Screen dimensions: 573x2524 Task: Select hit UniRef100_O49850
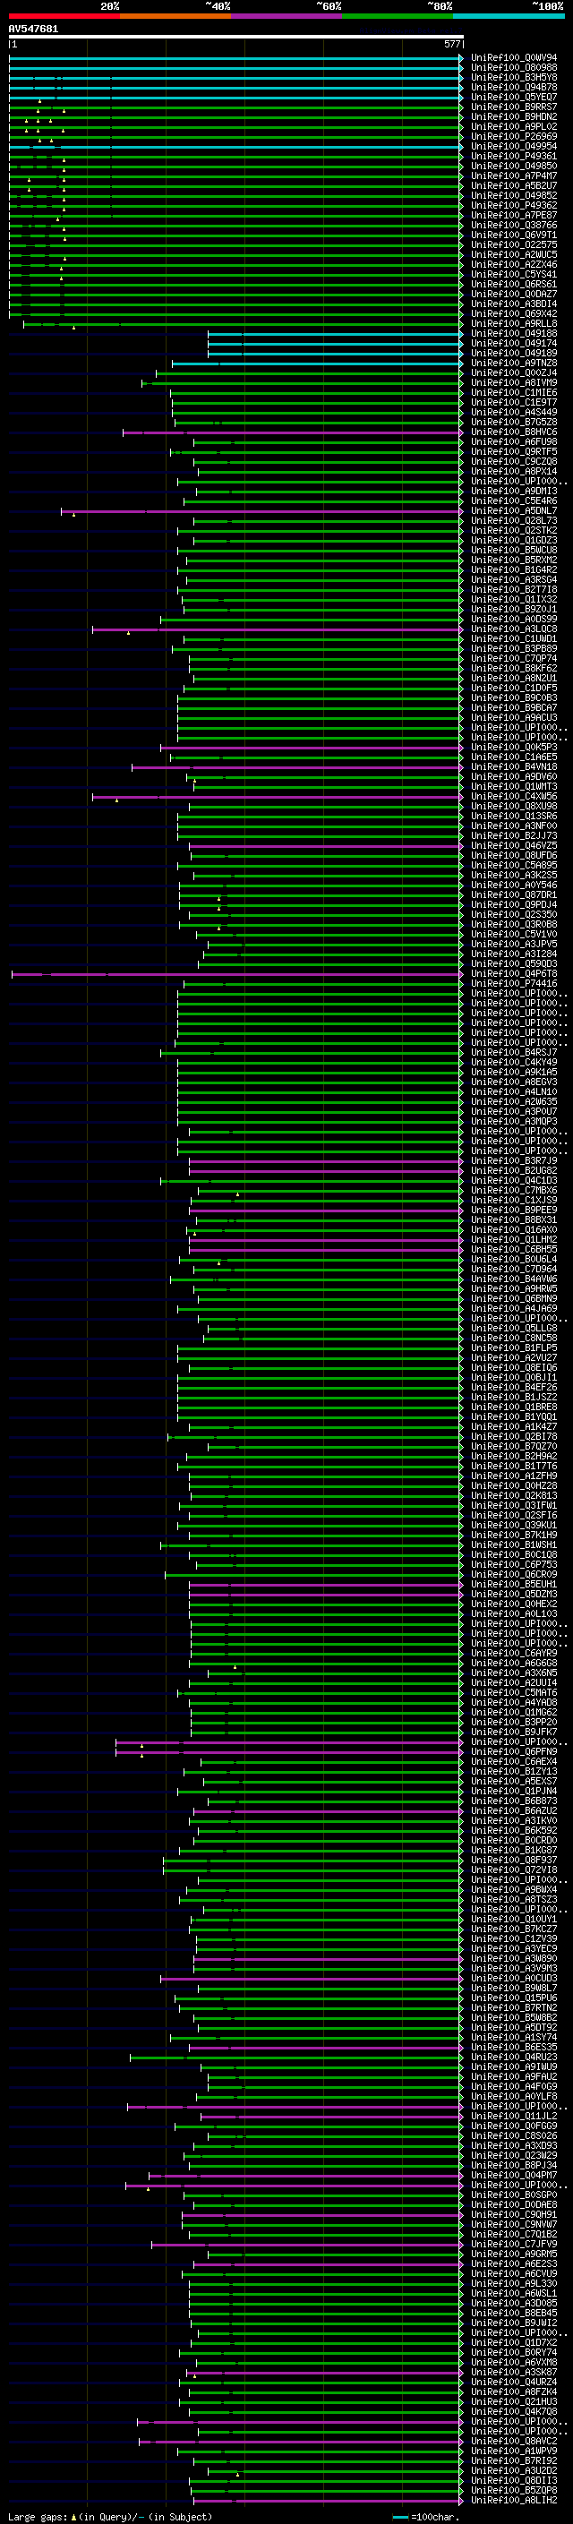point(513,166)
